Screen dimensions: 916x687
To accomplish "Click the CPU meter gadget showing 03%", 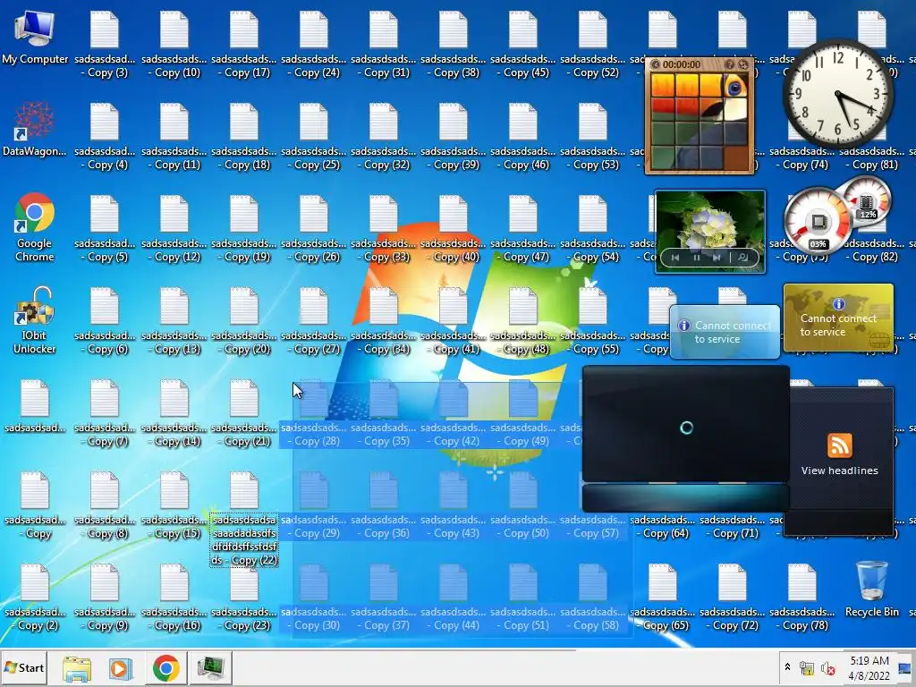I will pos(818,222).
